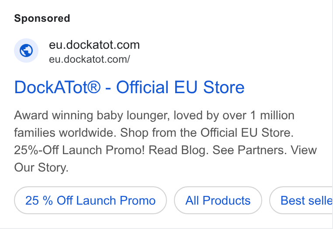Open the All Products sitelink chip
The height and width of the screenshot is (229, 333).
coord(218,200)
